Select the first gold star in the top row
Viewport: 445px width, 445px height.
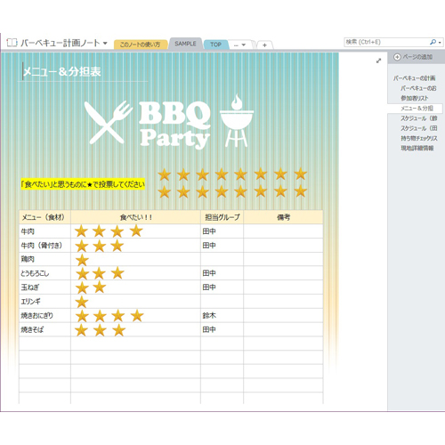coord(164,174)
